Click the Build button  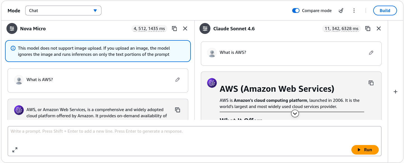coord(385,11)
